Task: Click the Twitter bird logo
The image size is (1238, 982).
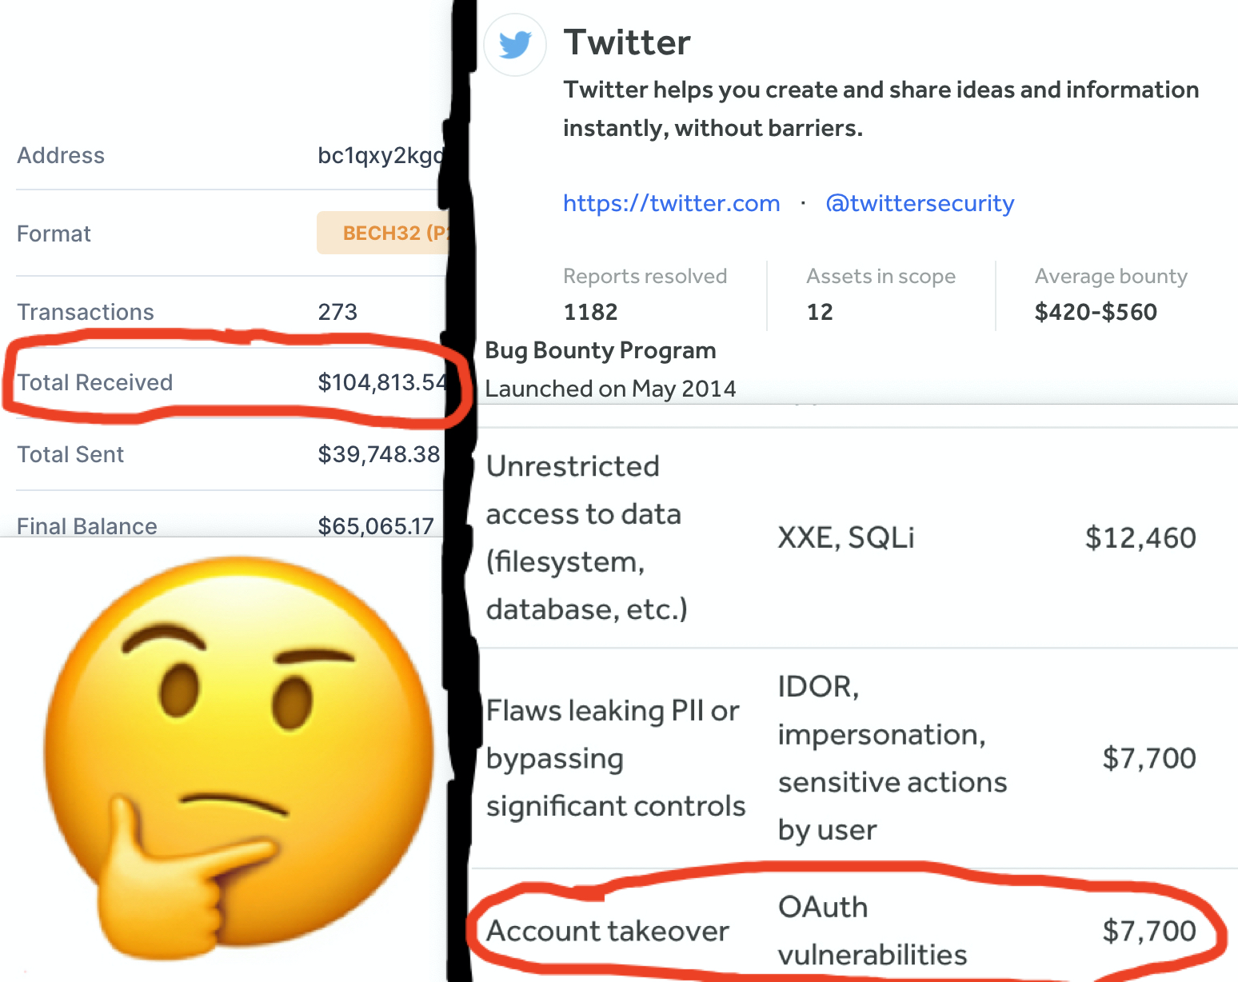Action: click(514, 45)
